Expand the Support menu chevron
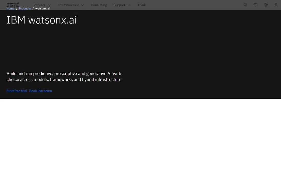Screen dimensions: 281x176 click(x=129, y=5)
